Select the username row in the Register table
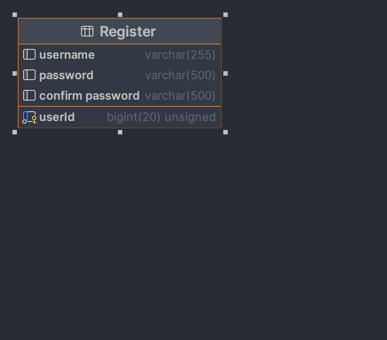 67,54
